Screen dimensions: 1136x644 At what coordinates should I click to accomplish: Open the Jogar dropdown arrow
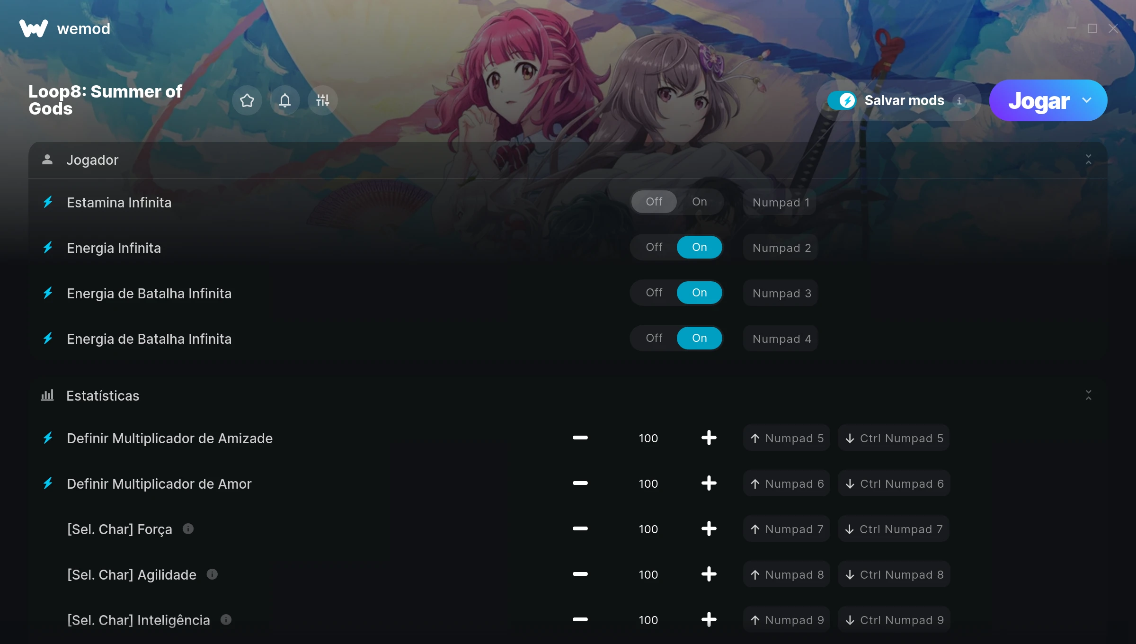tap(1087, 100)
